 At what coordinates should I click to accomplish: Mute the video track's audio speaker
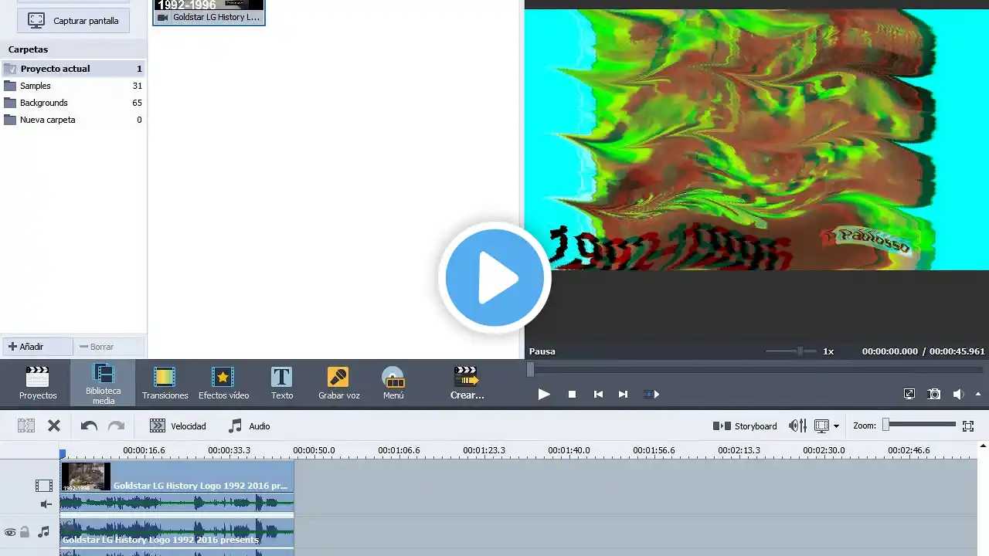(46, 504)
